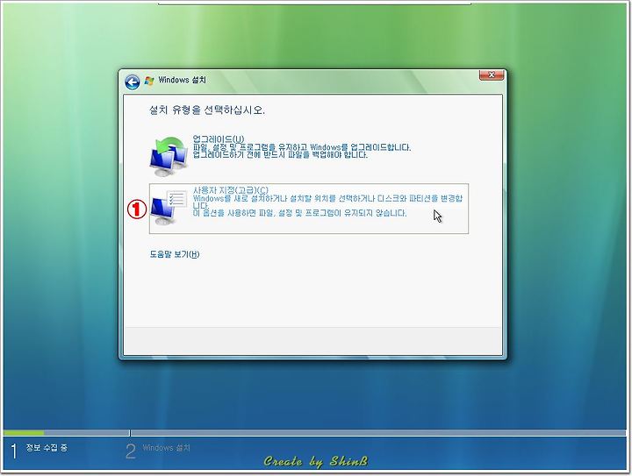This screenshot has width=632, height=476.
Task: Click the Windows 설치 step 2 label
Action: point(166,448)
